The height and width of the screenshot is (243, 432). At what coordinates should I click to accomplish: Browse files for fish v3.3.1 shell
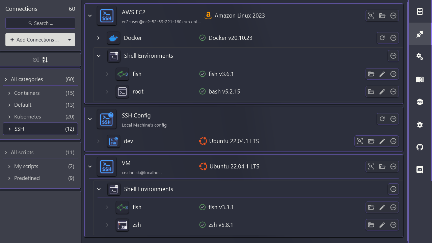371,207
